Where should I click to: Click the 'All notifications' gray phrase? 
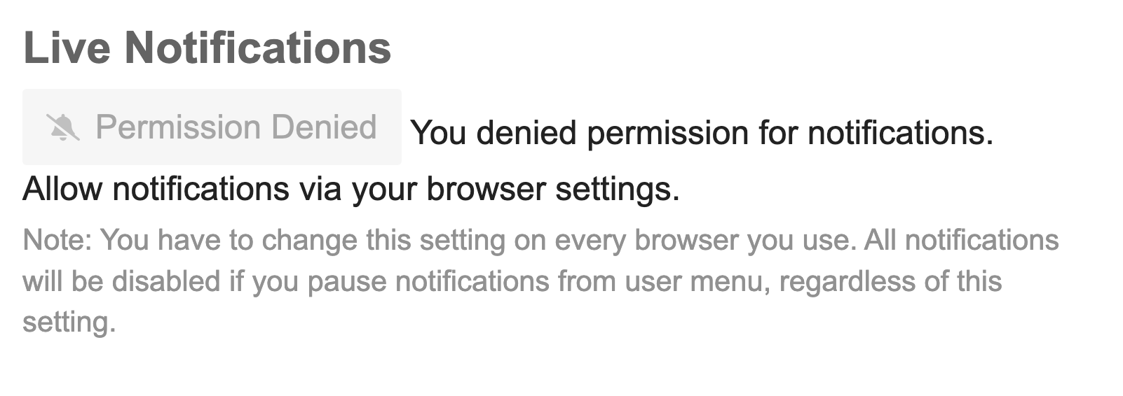pos(961,241)
